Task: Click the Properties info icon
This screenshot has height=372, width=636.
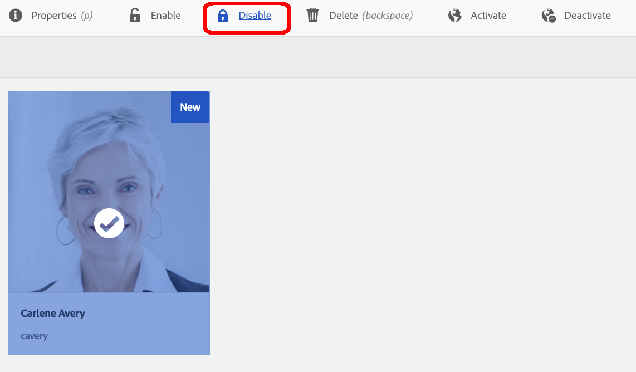Action: tap(15, 15)
